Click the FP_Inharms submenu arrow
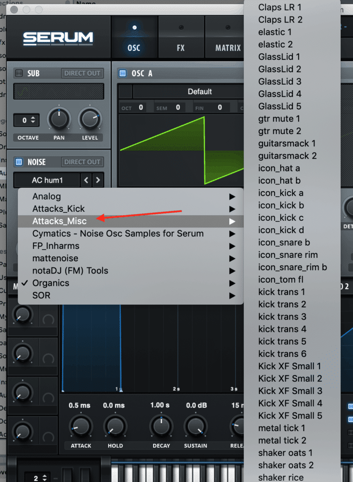This screenshot has width=353, height=482. tap(232, 246)
